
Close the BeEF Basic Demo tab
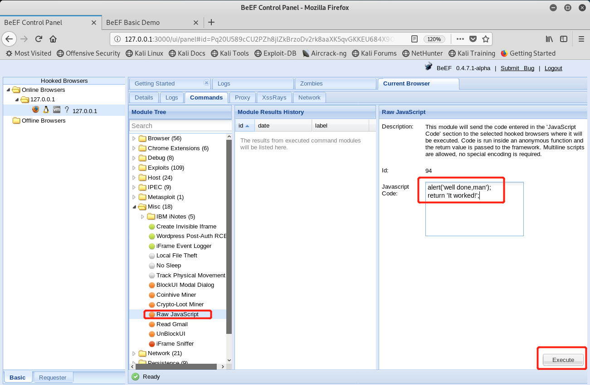tap(196, 23)
